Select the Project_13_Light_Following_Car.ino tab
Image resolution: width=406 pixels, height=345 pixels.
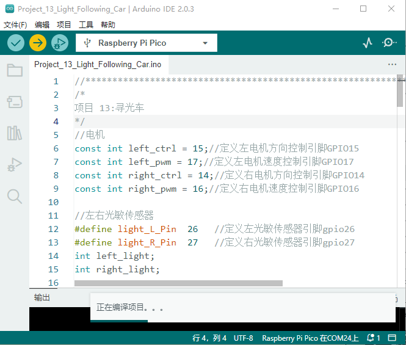(98, 65)
